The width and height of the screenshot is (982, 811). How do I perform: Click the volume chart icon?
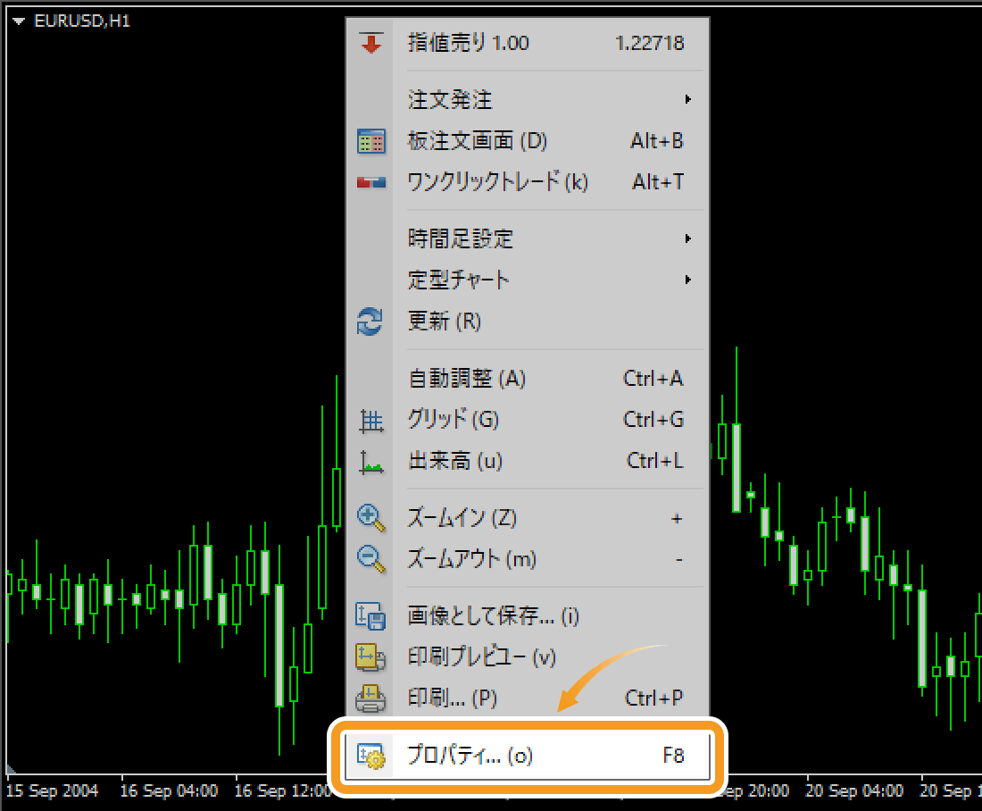tap(371, 463)
